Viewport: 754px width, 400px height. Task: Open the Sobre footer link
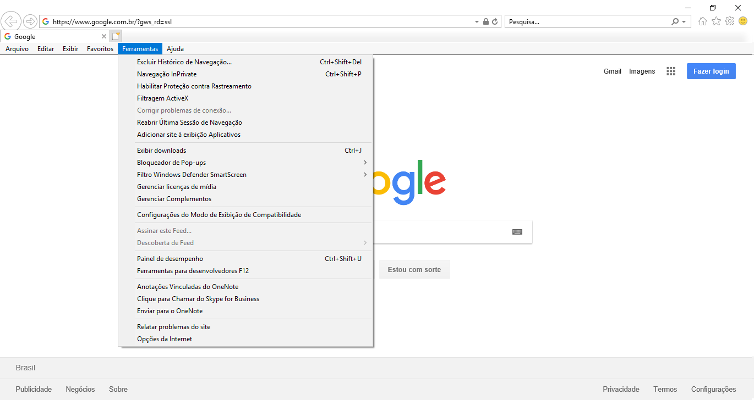118,390
